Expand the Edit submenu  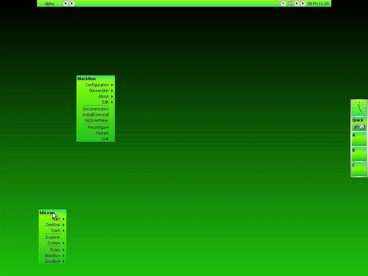click(x=96, y=102)
